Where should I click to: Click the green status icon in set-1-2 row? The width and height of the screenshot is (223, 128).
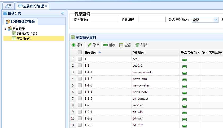185,106
